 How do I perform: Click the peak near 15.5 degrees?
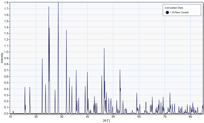pyautogui.click(x=25, y=88)
